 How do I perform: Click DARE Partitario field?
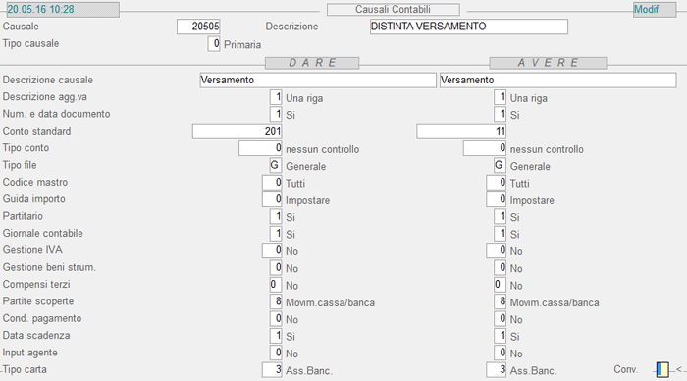click(x=276, y=216)
